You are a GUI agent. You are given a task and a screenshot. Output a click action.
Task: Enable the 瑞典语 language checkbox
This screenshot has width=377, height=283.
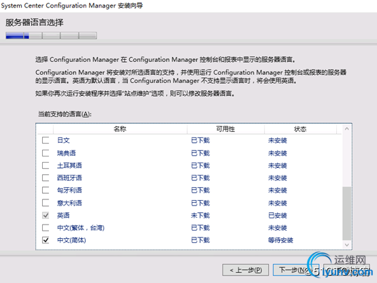pyautogui.click(x=46, y=153)
